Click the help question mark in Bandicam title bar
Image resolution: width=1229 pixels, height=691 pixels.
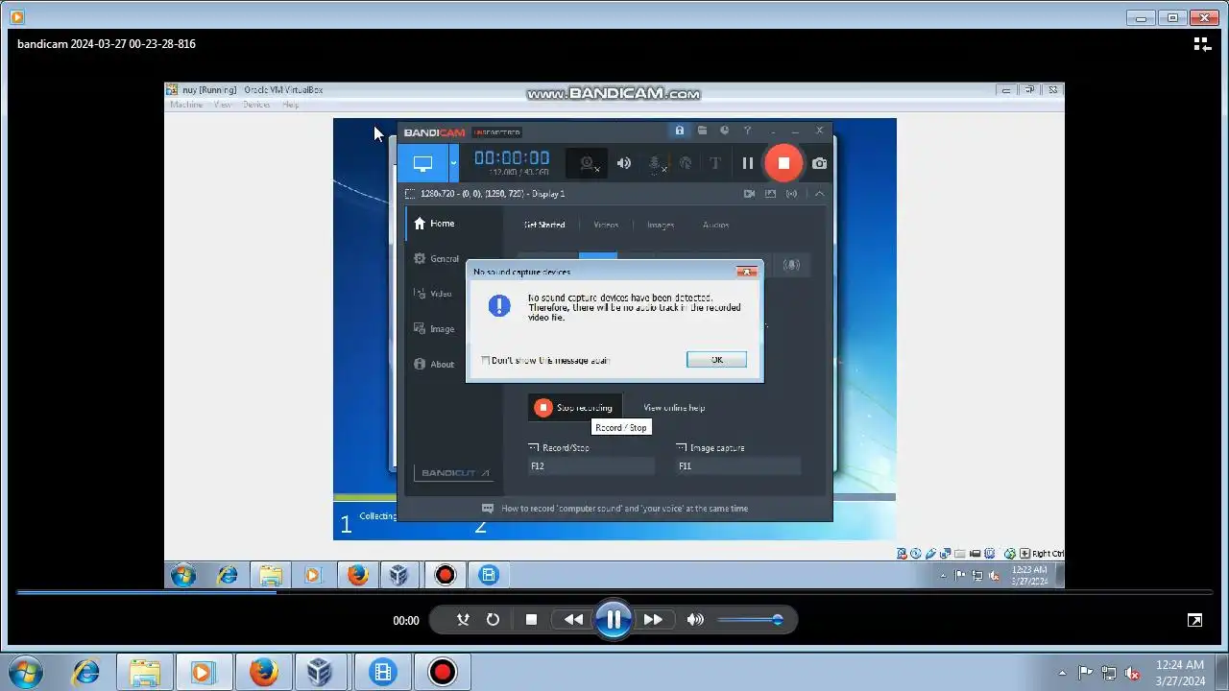point(747,131)
